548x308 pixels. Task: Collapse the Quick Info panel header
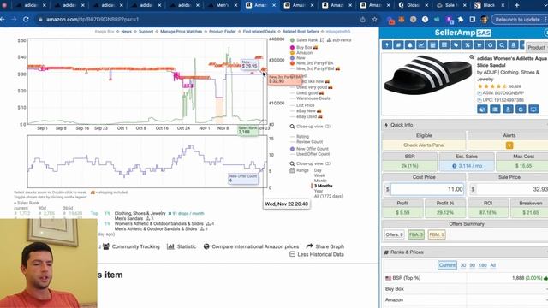click(x=465, y=125)
